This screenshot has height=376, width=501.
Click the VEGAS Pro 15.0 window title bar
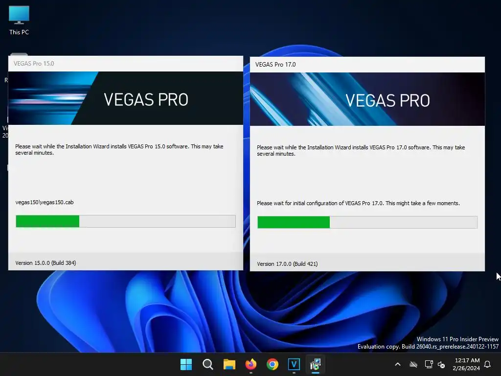pyautogui.click(x=126, y=64)
